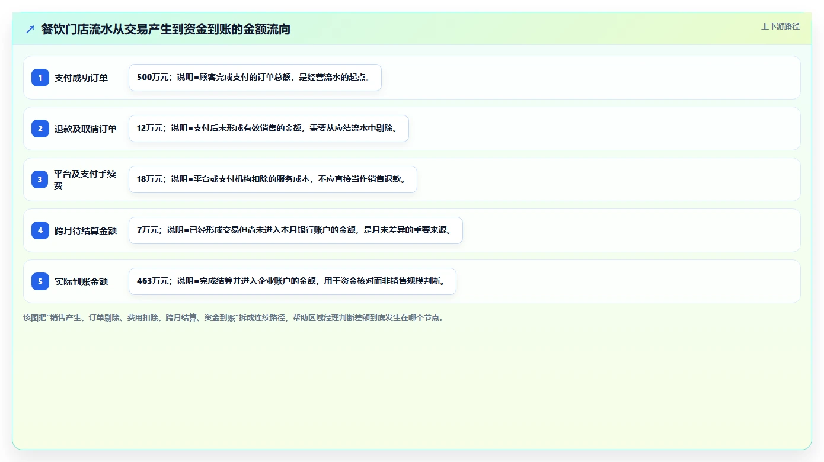Select step number 3 badge
Image resolution: width=824 pixels, height=462 pixels.
(40, 179)
